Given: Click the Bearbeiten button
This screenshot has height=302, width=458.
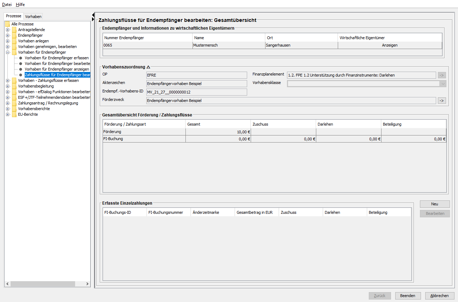Looking at the screenshot, I should (x=435, y=213).
